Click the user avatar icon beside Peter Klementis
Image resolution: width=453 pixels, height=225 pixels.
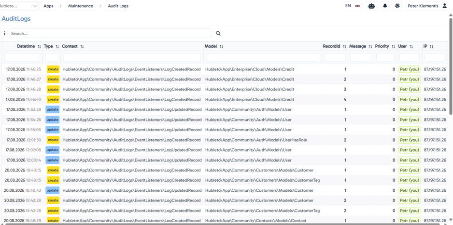click(444, 6)
